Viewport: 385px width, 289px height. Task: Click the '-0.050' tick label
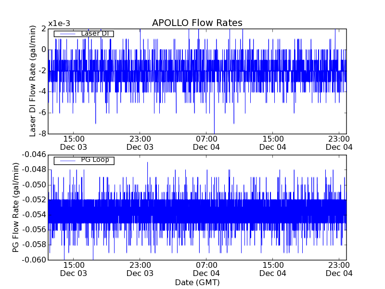click(34, 185)
